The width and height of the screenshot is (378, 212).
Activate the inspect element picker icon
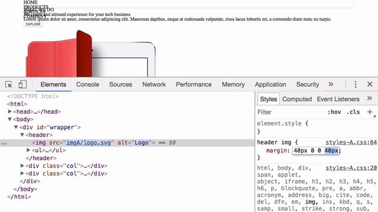tap(9, 85)
